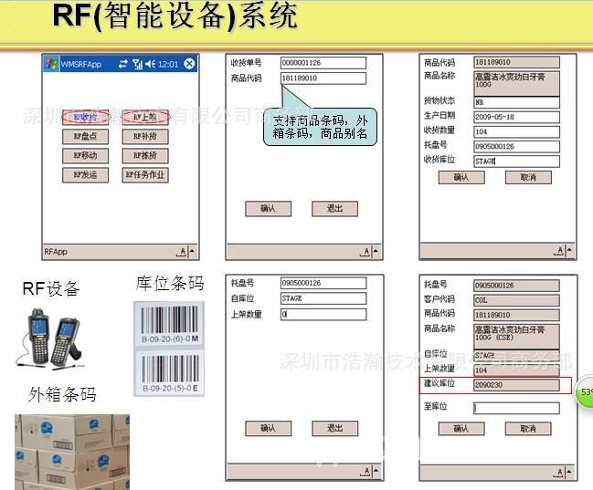Click the 上架数量 input field
This screenshot has height=490, width=593.
323,314
